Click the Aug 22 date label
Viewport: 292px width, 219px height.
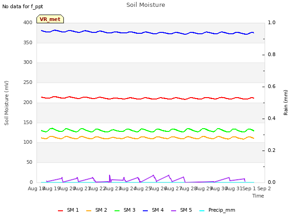(x=97, y=188)
